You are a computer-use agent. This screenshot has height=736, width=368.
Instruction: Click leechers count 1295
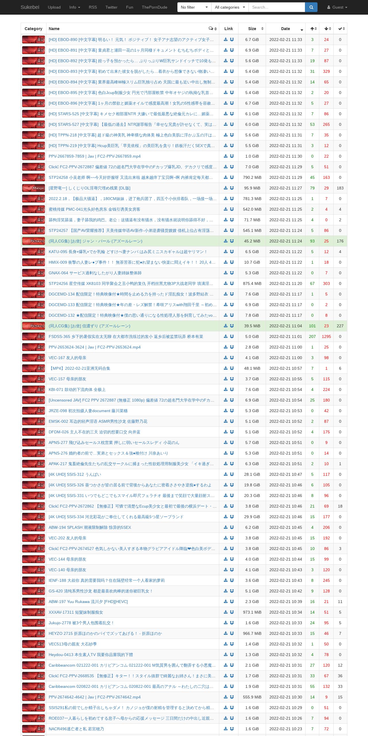coord(326,336)
